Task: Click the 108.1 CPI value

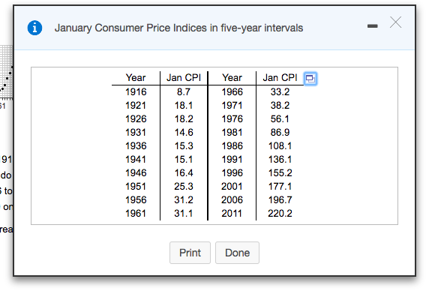Action: pyautogui.click(x=280, y=146)
